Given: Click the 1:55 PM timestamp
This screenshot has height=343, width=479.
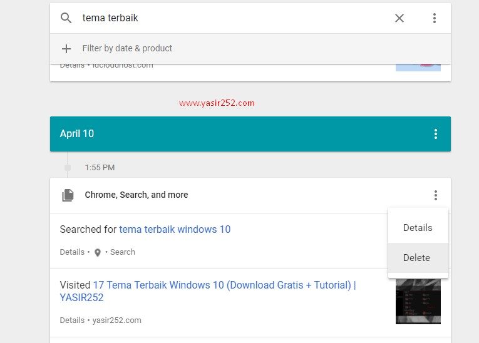Looking at the screenshot, I should pyautogui.click(x=100, y=168).
